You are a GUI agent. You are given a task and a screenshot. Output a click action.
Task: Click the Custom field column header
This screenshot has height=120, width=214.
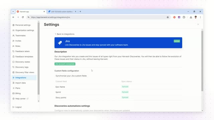[61, 81]
